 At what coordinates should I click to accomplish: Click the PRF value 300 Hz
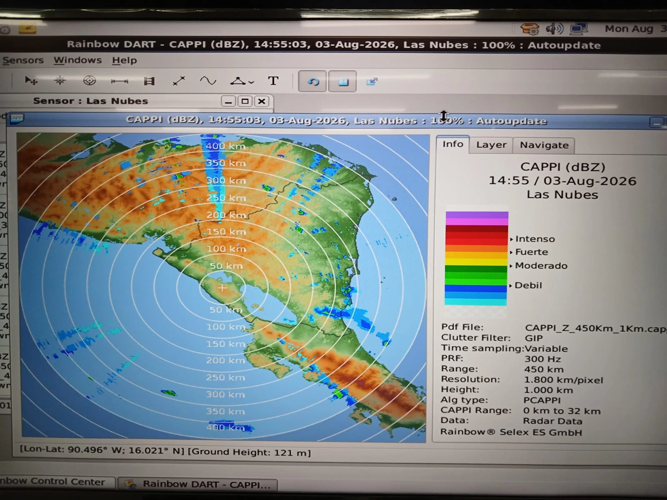(542, 359)
